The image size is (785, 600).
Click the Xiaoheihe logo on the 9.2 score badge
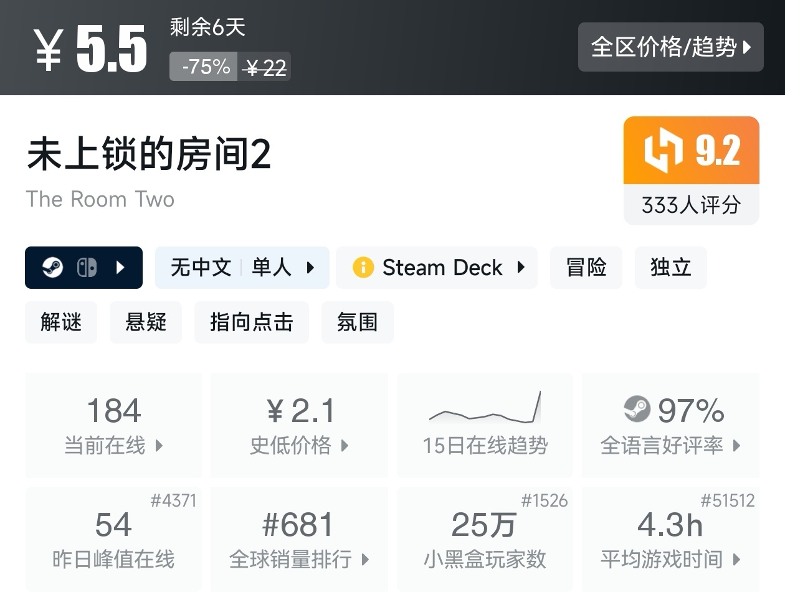pyautogui.click(x=663, y=150)
